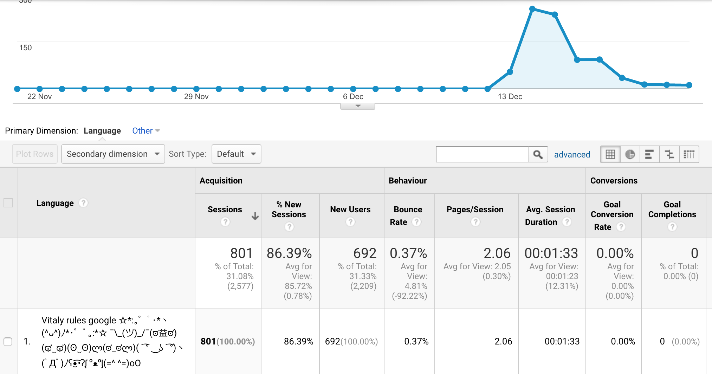Switch to the data table view icon
This screenshot has width=712, height=374.
610,154
